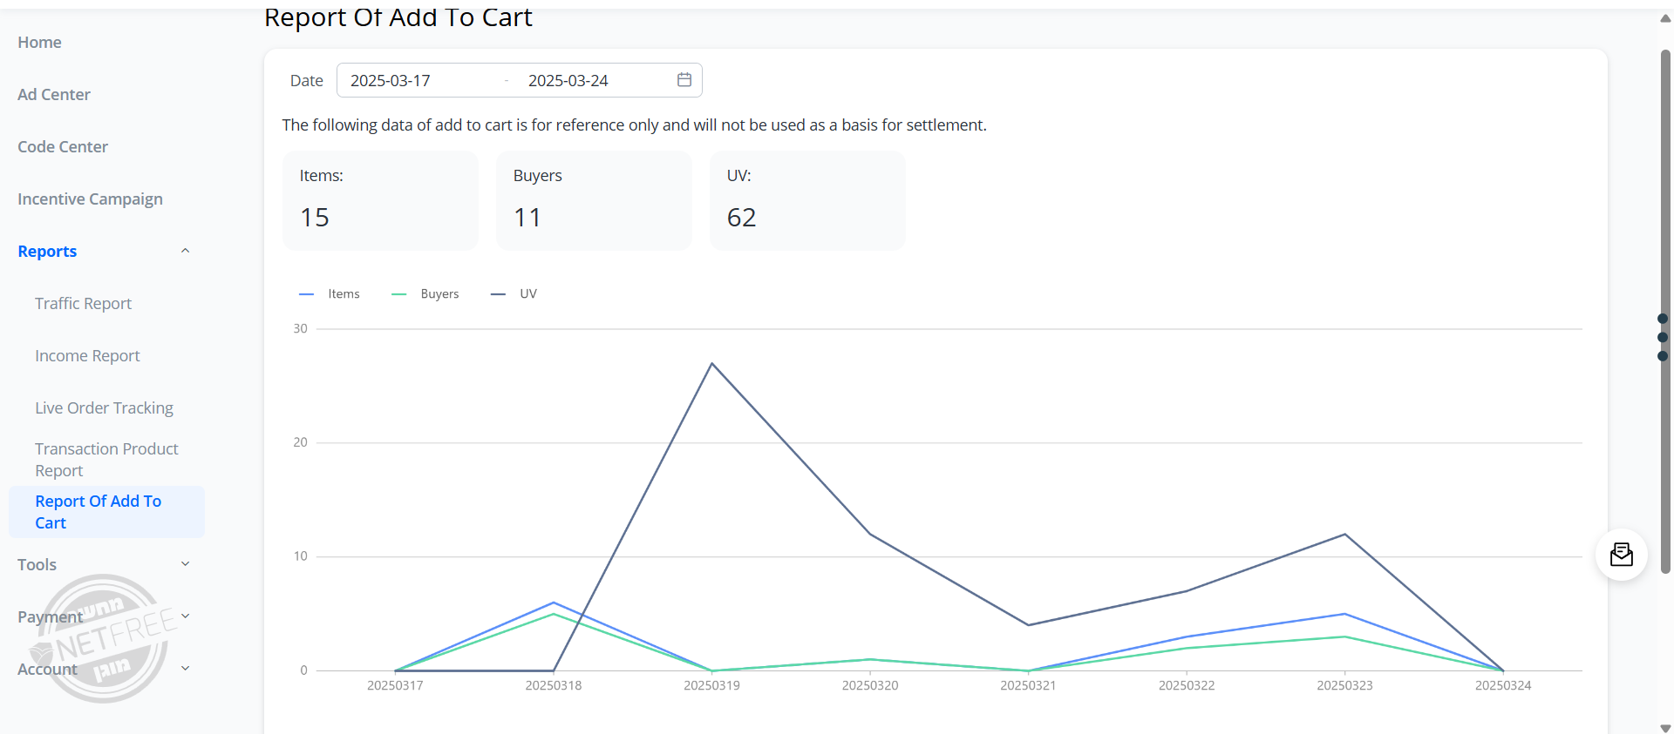Open Transaction Product Report
Screen dimensions: 1674x734
[x=106, y=460]
